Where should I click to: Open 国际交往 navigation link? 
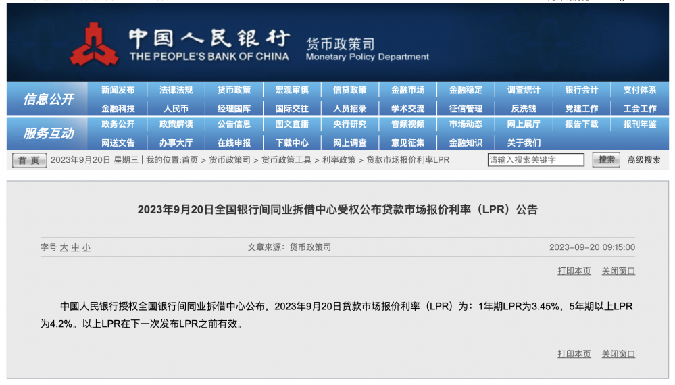tap(292, 109)
